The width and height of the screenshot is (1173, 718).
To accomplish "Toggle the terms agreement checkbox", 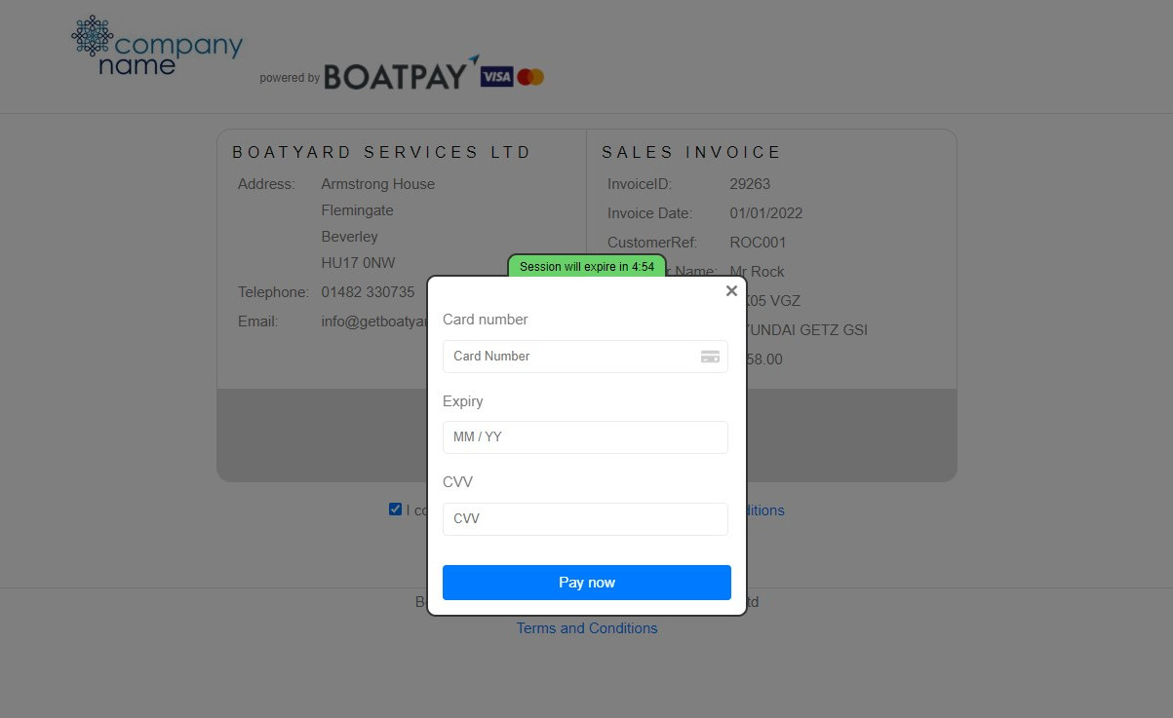I will pos(395,509).
